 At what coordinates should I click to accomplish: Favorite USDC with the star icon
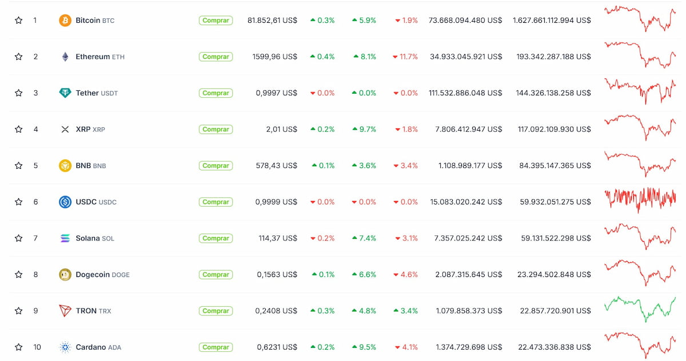(x=18, y=202)
